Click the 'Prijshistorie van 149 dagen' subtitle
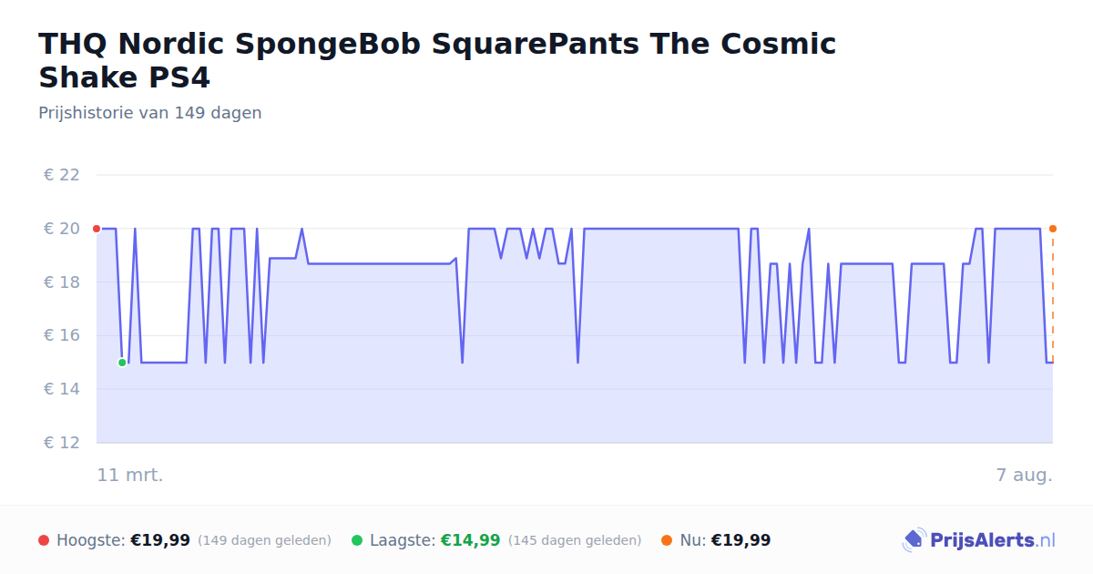 point(150,113)
